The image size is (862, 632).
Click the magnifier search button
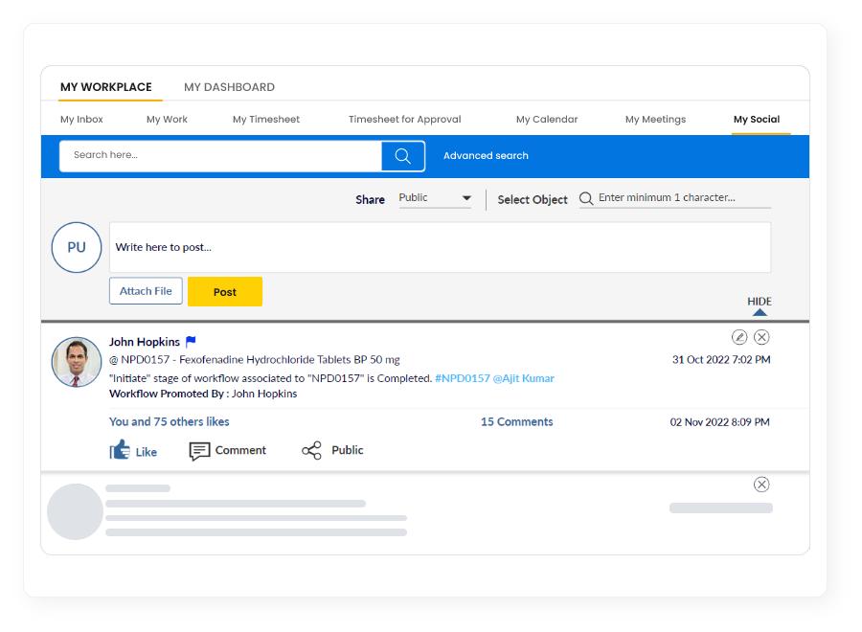[402, 156]
